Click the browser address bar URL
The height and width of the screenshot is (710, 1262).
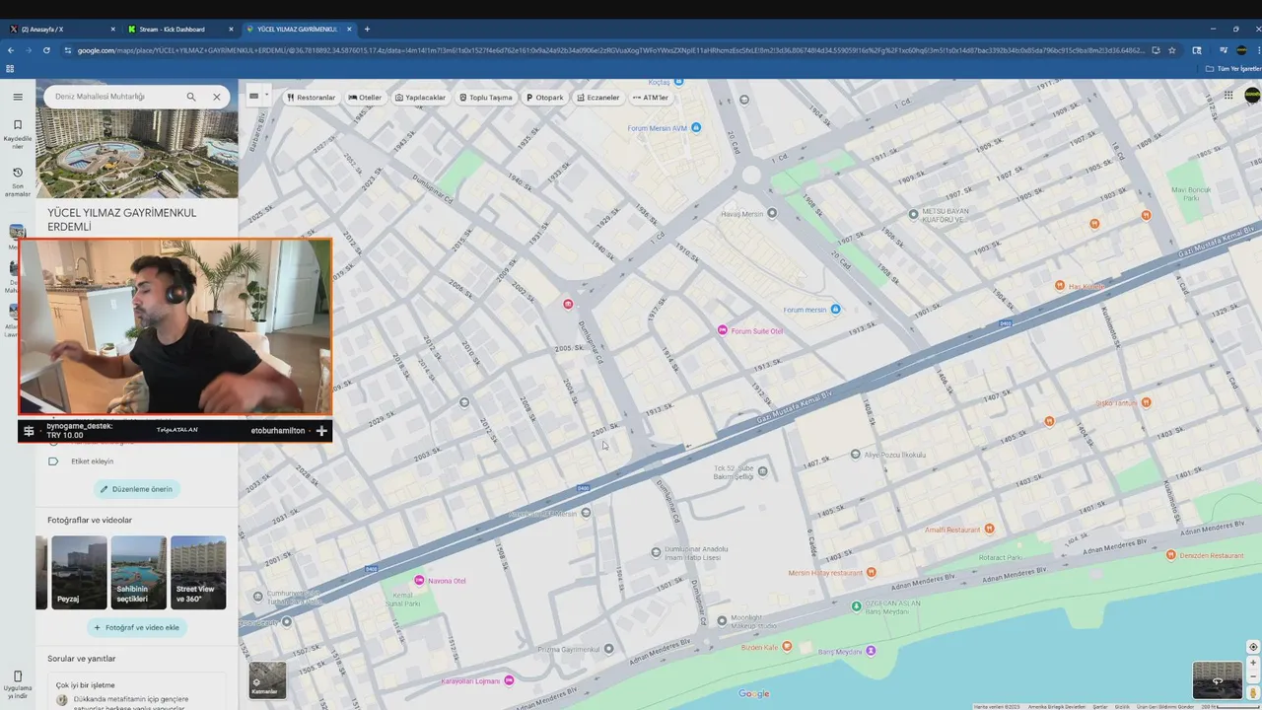click(611, 50)
